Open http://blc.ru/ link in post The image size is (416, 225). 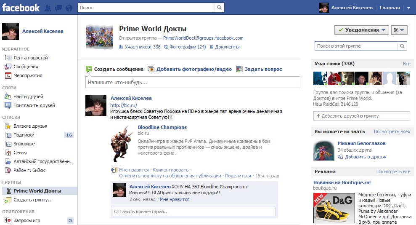click(x=124, y=105)
